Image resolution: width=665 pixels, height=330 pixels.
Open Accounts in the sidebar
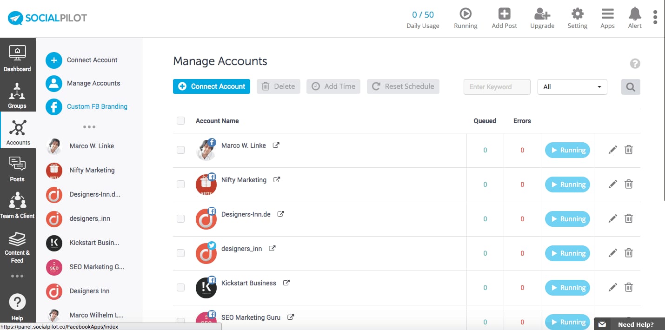click(x=18, y=132)
